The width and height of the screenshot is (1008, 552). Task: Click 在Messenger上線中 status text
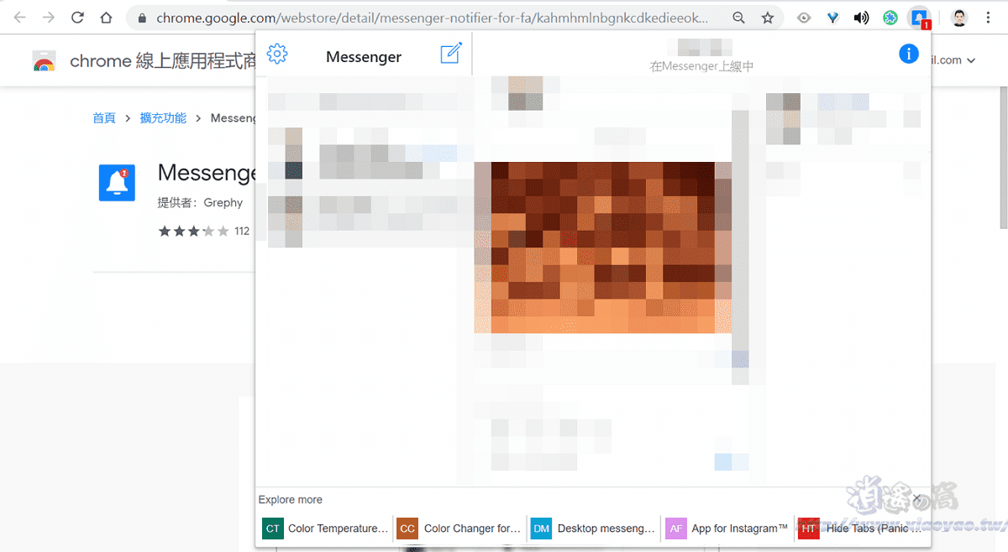[702, 66]
